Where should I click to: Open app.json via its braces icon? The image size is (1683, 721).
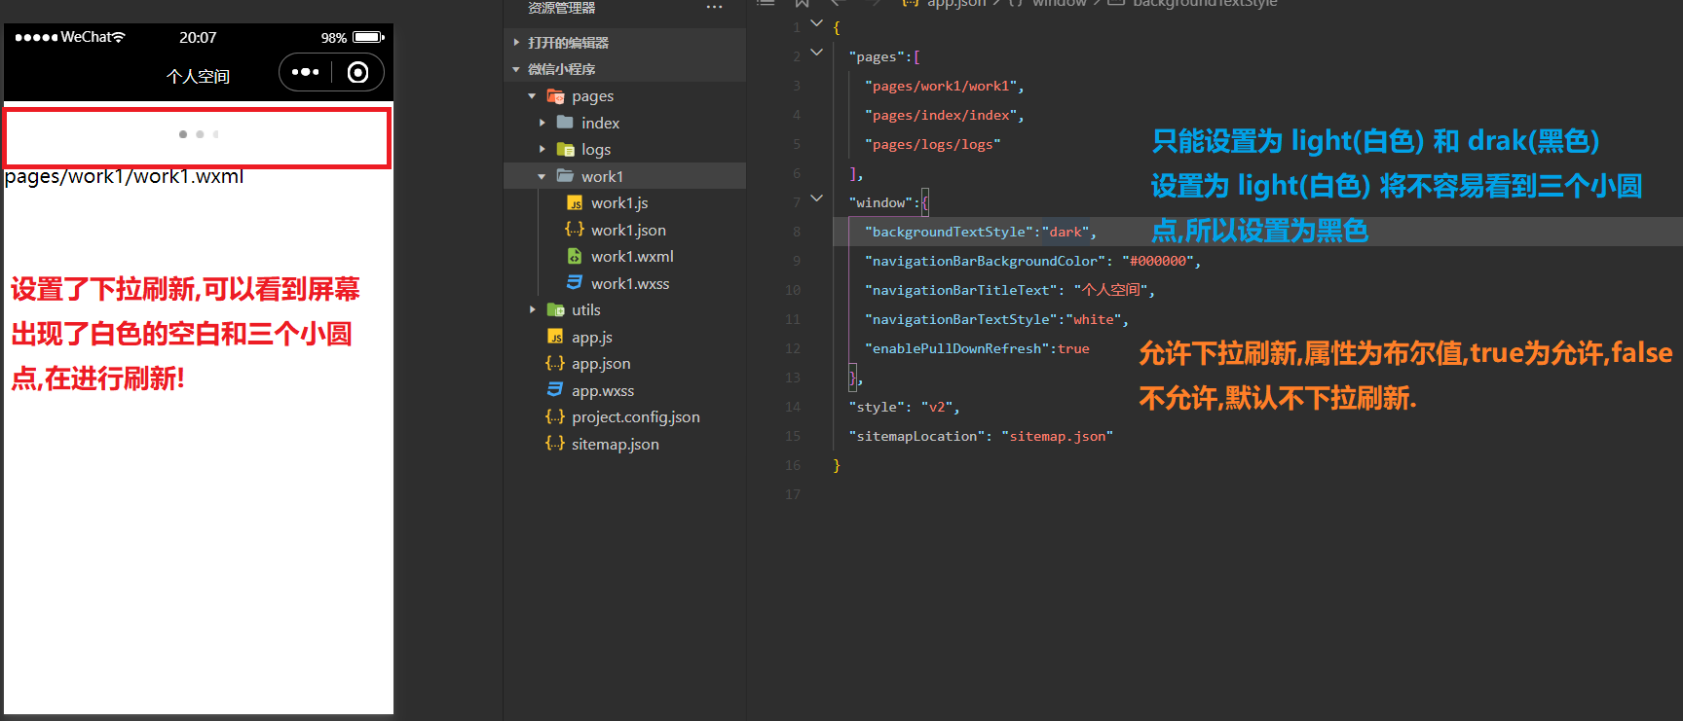555,363
